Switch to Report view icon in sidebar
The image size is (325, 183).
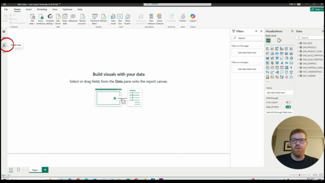[4, 32]
